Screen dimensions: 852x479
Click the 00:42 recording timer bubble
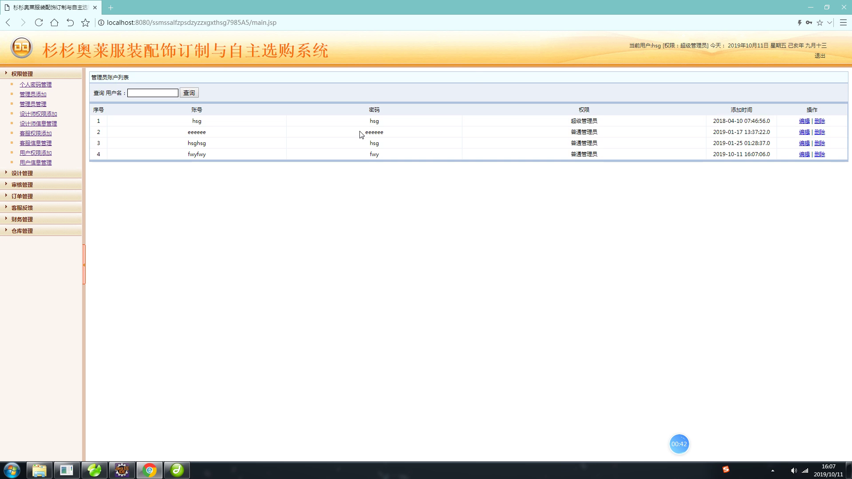[x=679, y=444]
